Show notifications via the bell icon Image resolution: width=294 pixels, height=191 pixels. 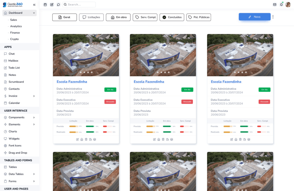tap(281, 5)
